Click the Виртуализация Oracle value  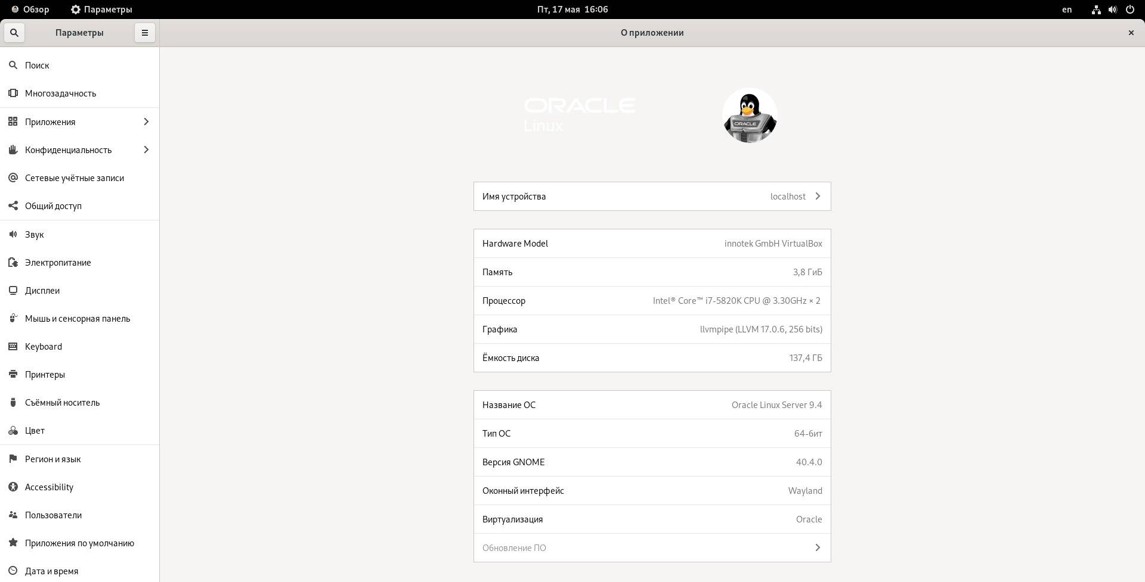[809, 519]
